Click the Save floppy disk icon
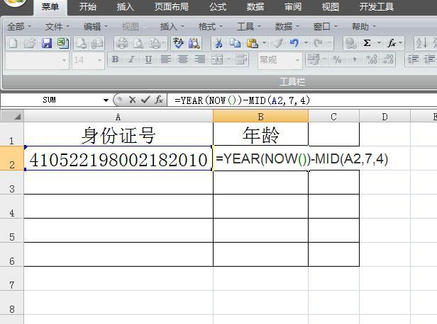 pyautogui.click(x=47, y=43)
